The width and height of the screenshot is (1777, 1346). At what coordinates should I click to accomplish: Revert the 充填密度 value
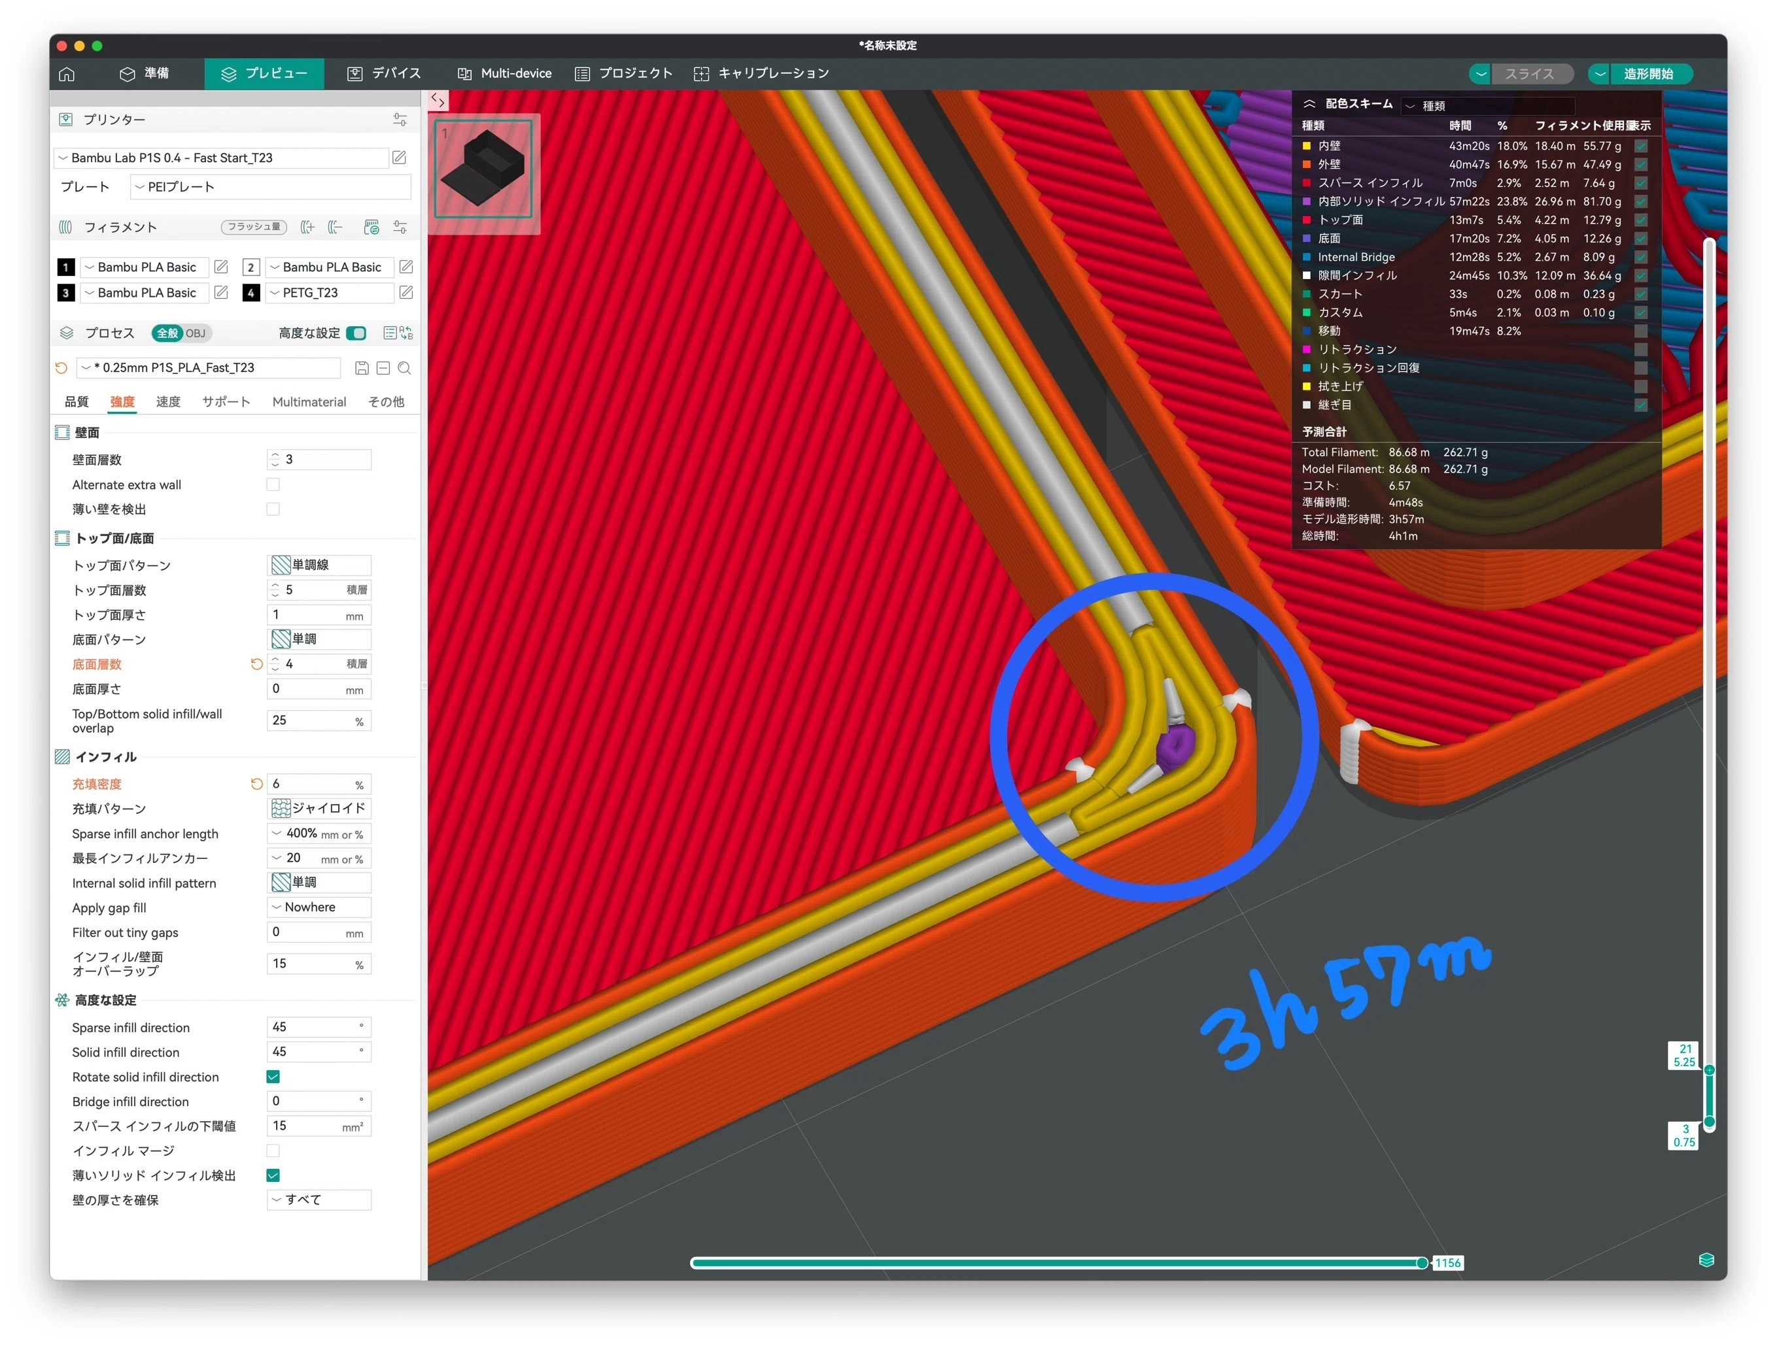[256, 784]
